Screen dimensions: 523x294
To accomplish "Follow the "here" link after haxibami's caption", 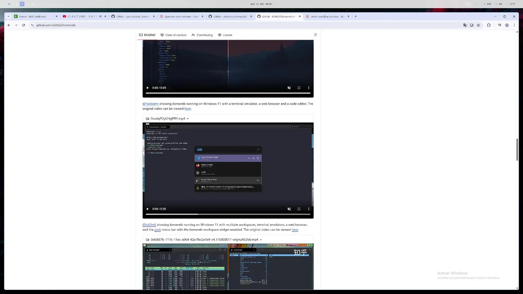I will point(188,109).
